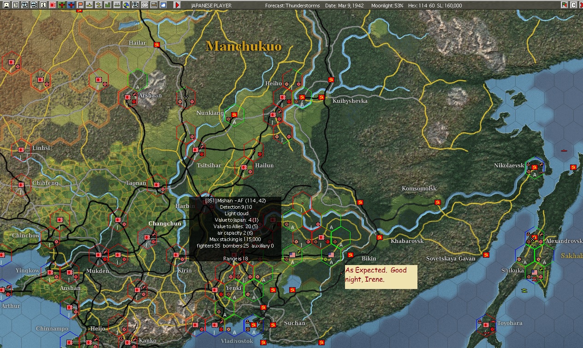583x348 pixels.
Task: Click the orange flag toolbar icon
Action: 80,5
